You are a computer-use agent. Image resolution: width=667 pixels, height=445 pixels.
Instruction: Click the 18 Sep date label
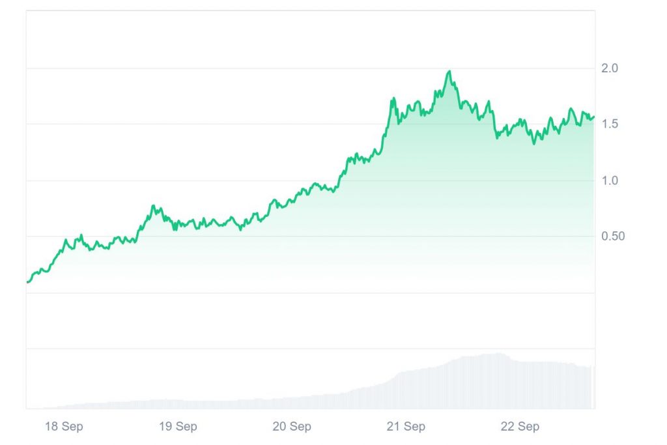point(63,427)
